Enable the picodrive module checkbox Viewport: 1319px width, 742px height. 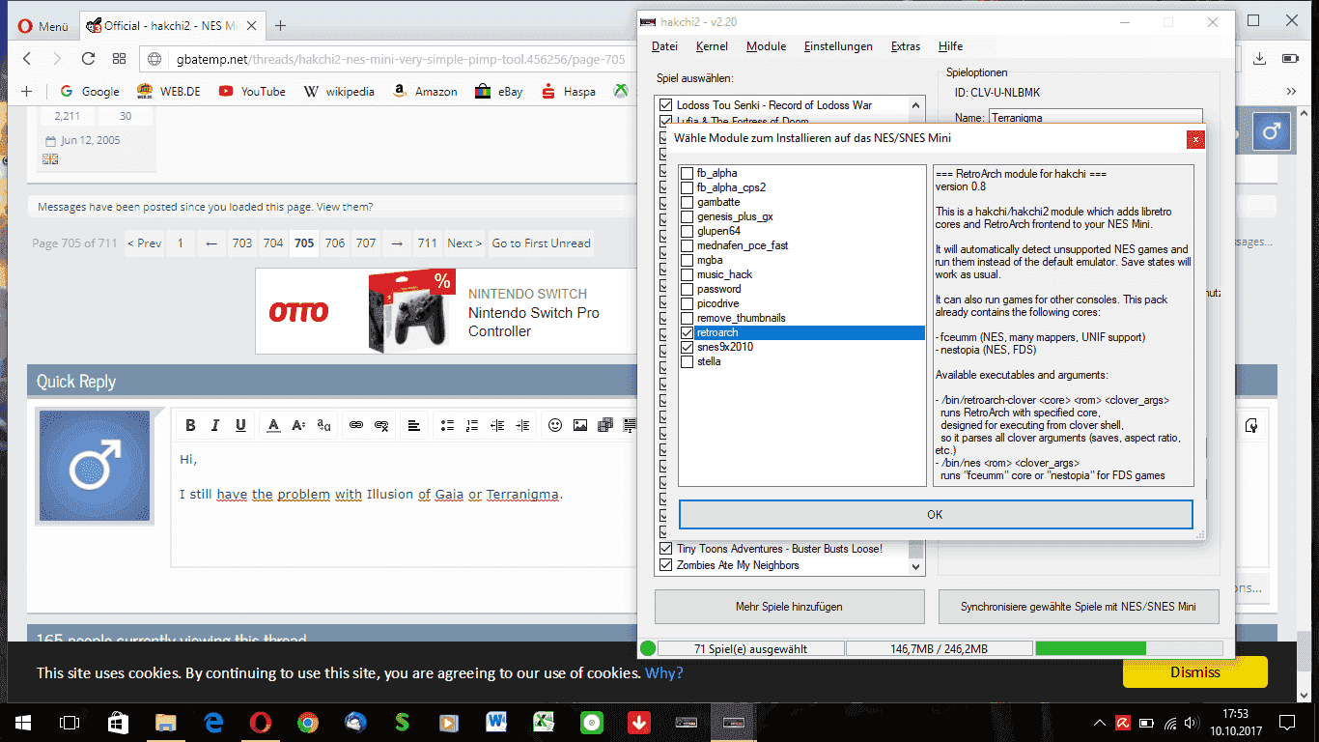[687, 303]
